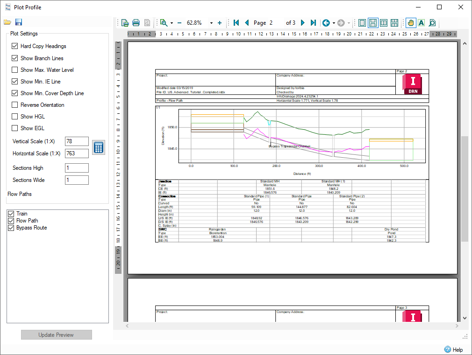This screenshot has width=472, height=355.
Task: Jump to the last page
Action: (x=314, y=23)
